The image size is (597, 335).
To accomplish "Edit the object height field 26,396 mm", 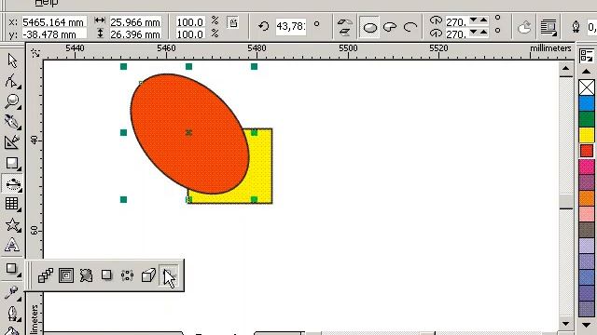I will (x=135, y=34).
